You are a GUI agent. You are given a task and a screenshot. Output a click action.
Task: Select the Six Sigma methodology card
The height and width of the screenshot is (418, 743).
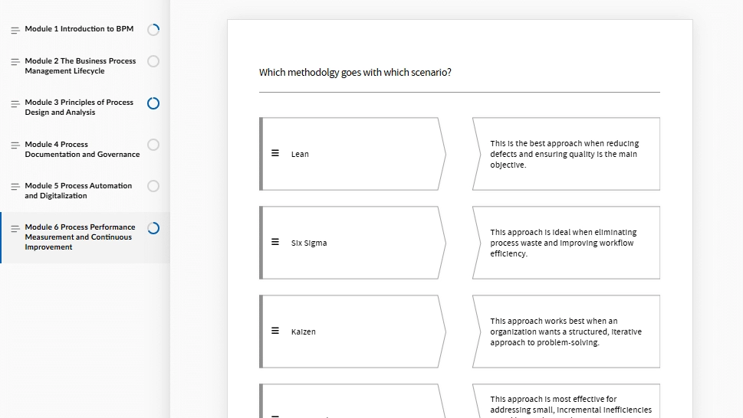coord(353,243)
